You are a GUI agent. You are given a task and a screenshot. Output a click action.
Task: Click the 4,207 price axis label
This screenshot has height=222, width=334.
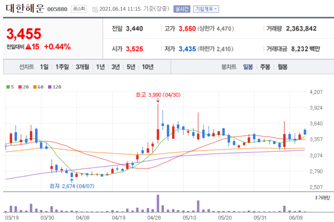(x=316, y=92)
